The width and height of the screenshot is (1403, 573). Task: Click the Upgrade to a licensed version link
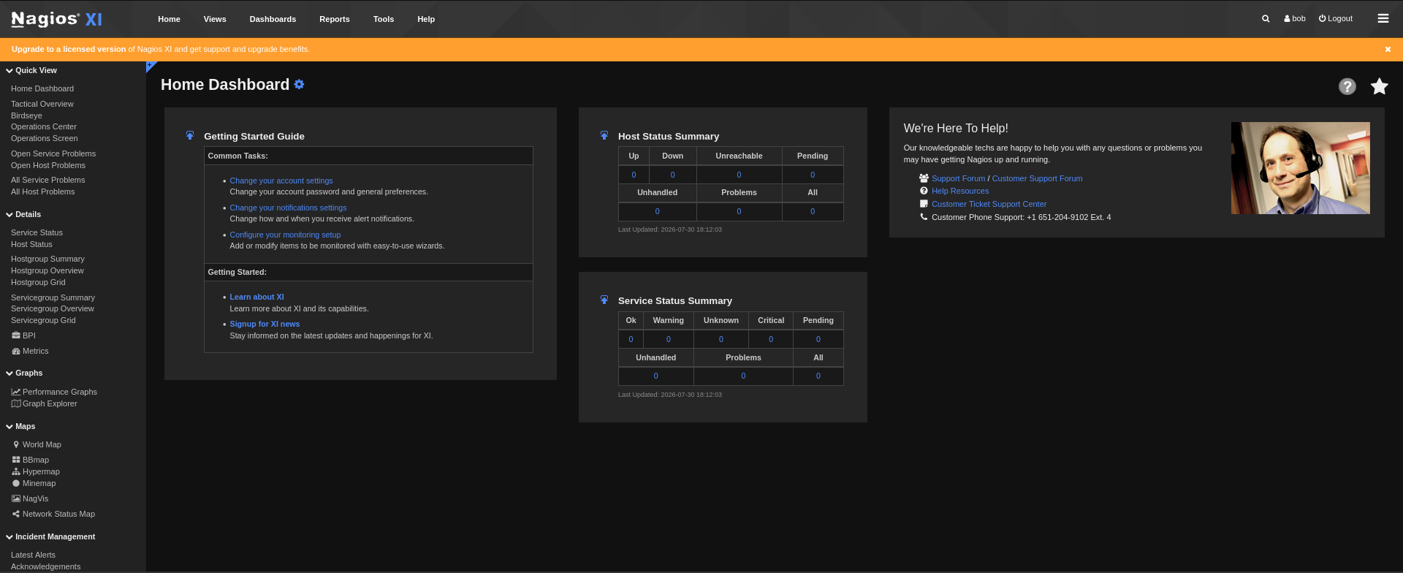click(69, 50)
